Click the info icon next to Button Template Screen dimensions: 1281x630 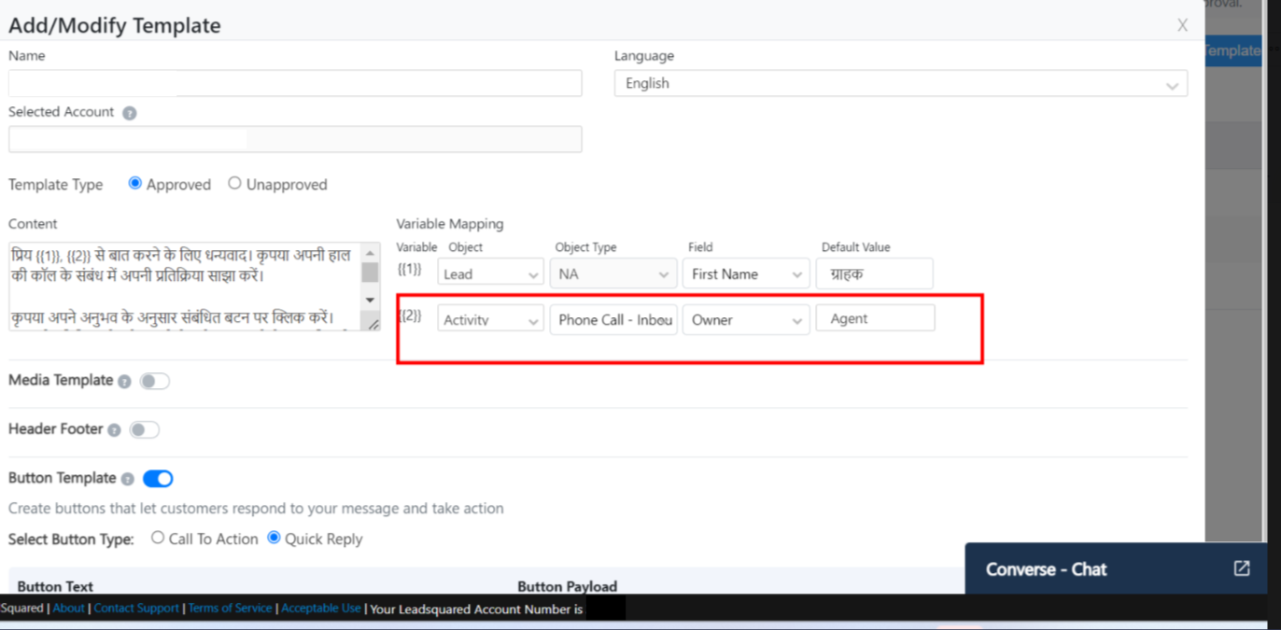pyautogui.click(x=127, y=479)
